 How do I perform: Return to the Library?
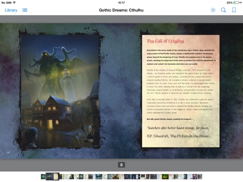tap(11, 10)
